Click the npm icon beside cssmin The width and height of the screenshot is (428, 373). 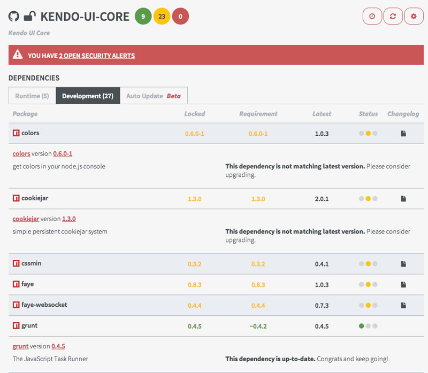pos(16,263)
